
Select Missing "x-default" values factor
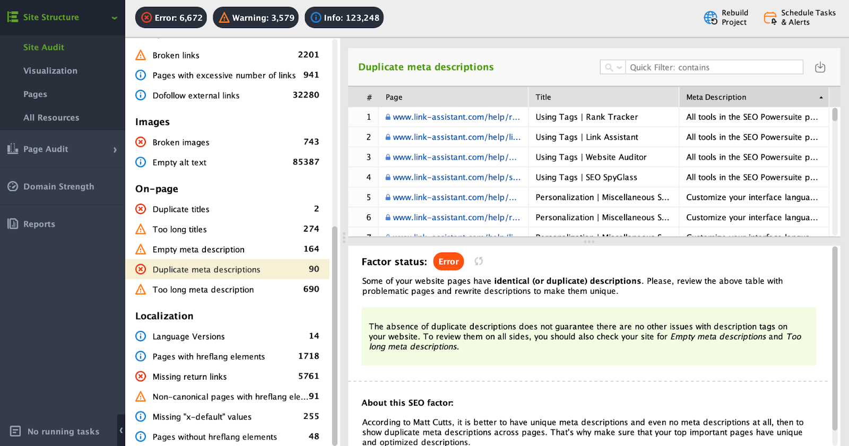click(227, 417)
